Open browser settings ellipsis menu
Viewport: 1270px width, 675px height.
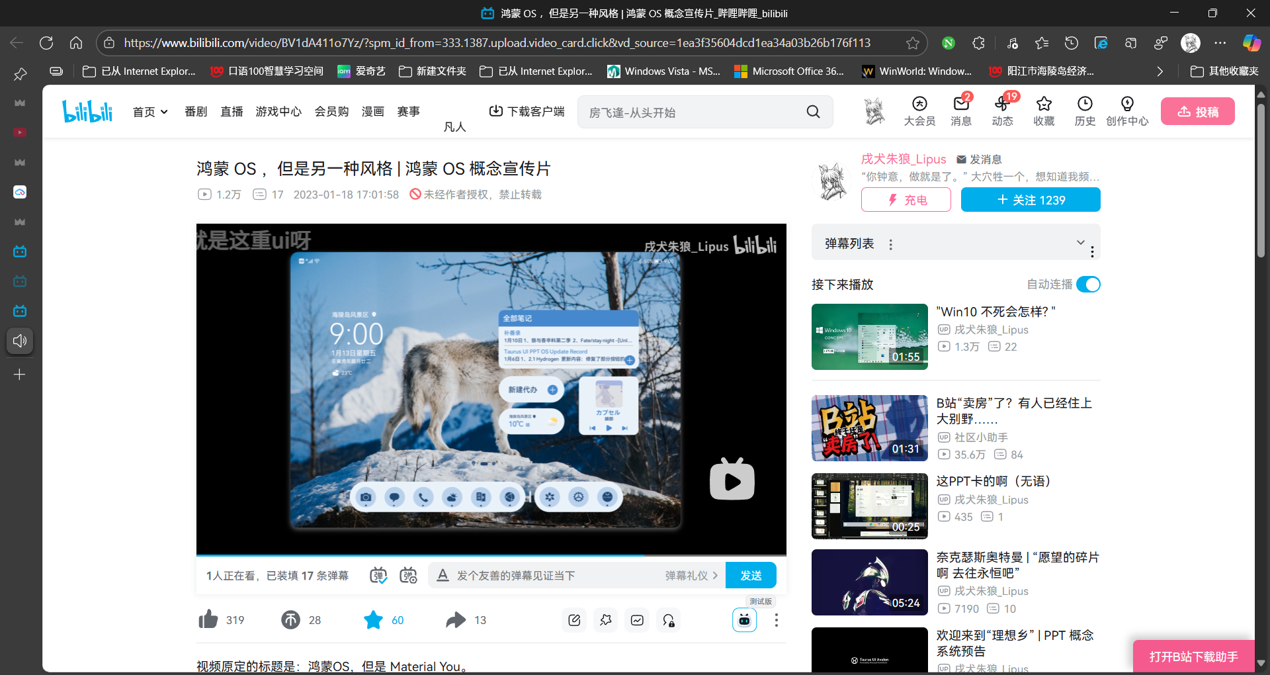[x=1220, y=43]
